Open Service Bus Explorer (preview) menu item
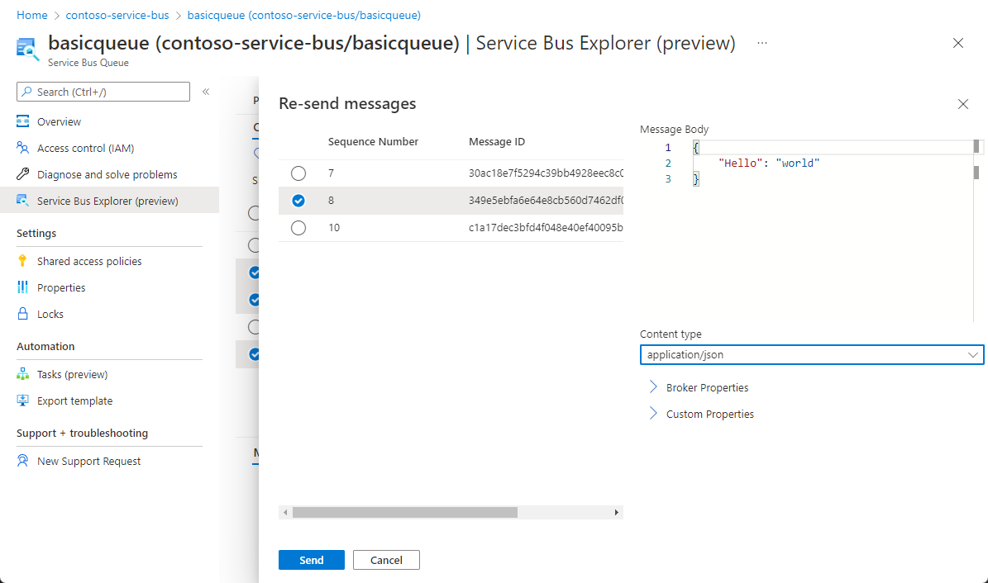988x583 pixels. click(107, 201)
